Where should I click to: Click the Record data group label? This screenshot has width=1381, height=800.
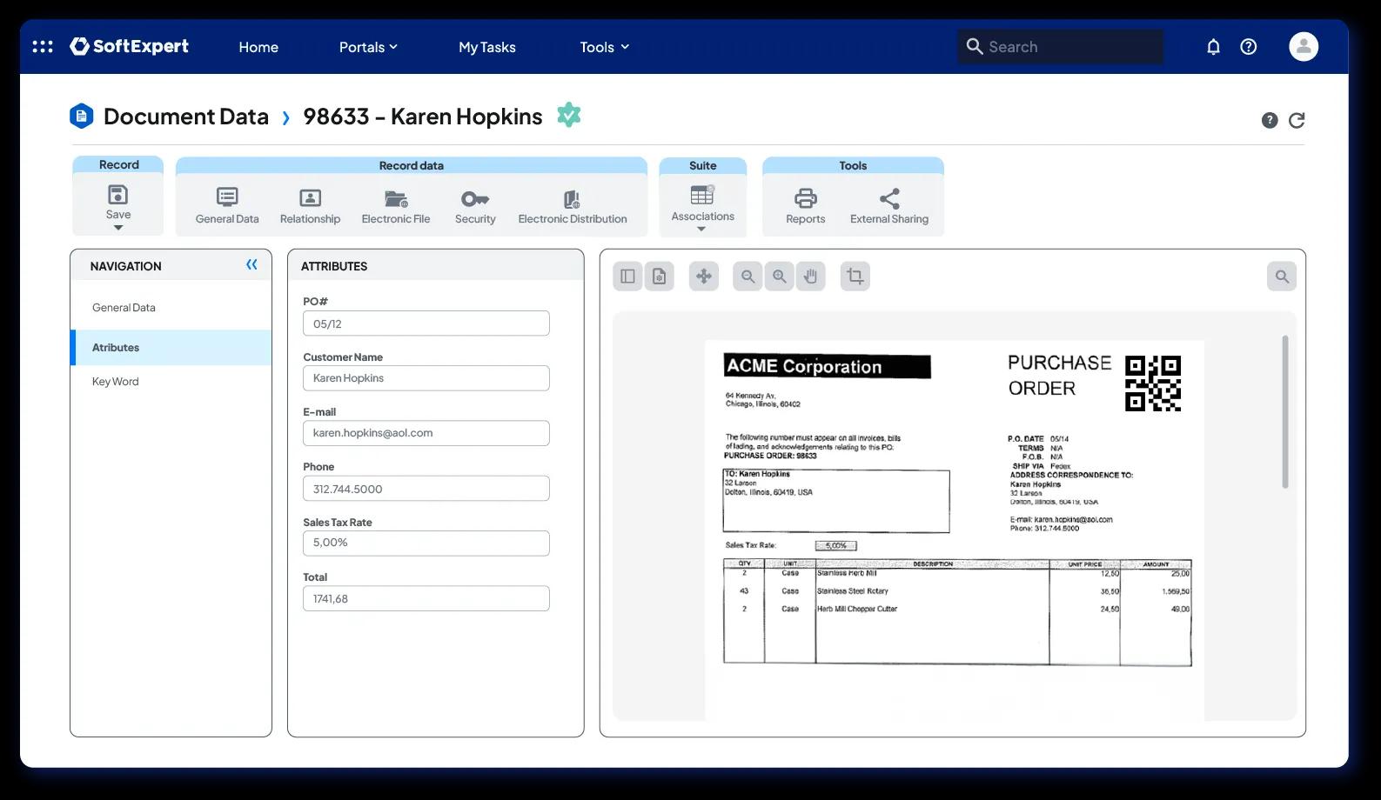411,165
